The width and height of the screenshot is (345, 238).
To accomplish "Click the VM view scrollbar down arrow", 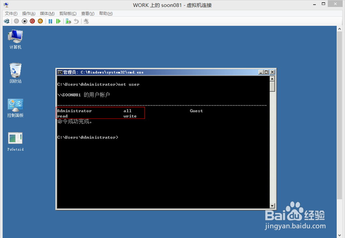I will 339,235.
